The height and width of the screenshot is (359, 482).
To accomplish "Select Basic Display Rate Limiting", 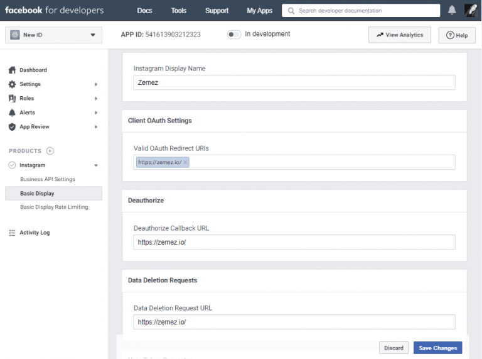I will [54, 207].
